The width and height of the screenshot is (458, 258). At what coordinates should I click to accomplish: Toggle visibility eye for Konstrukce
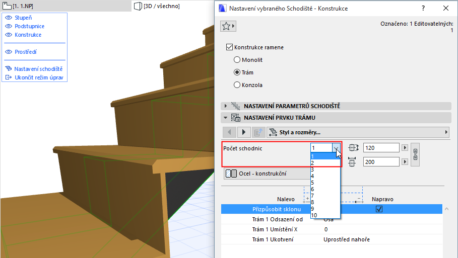(x=9, y=35)
